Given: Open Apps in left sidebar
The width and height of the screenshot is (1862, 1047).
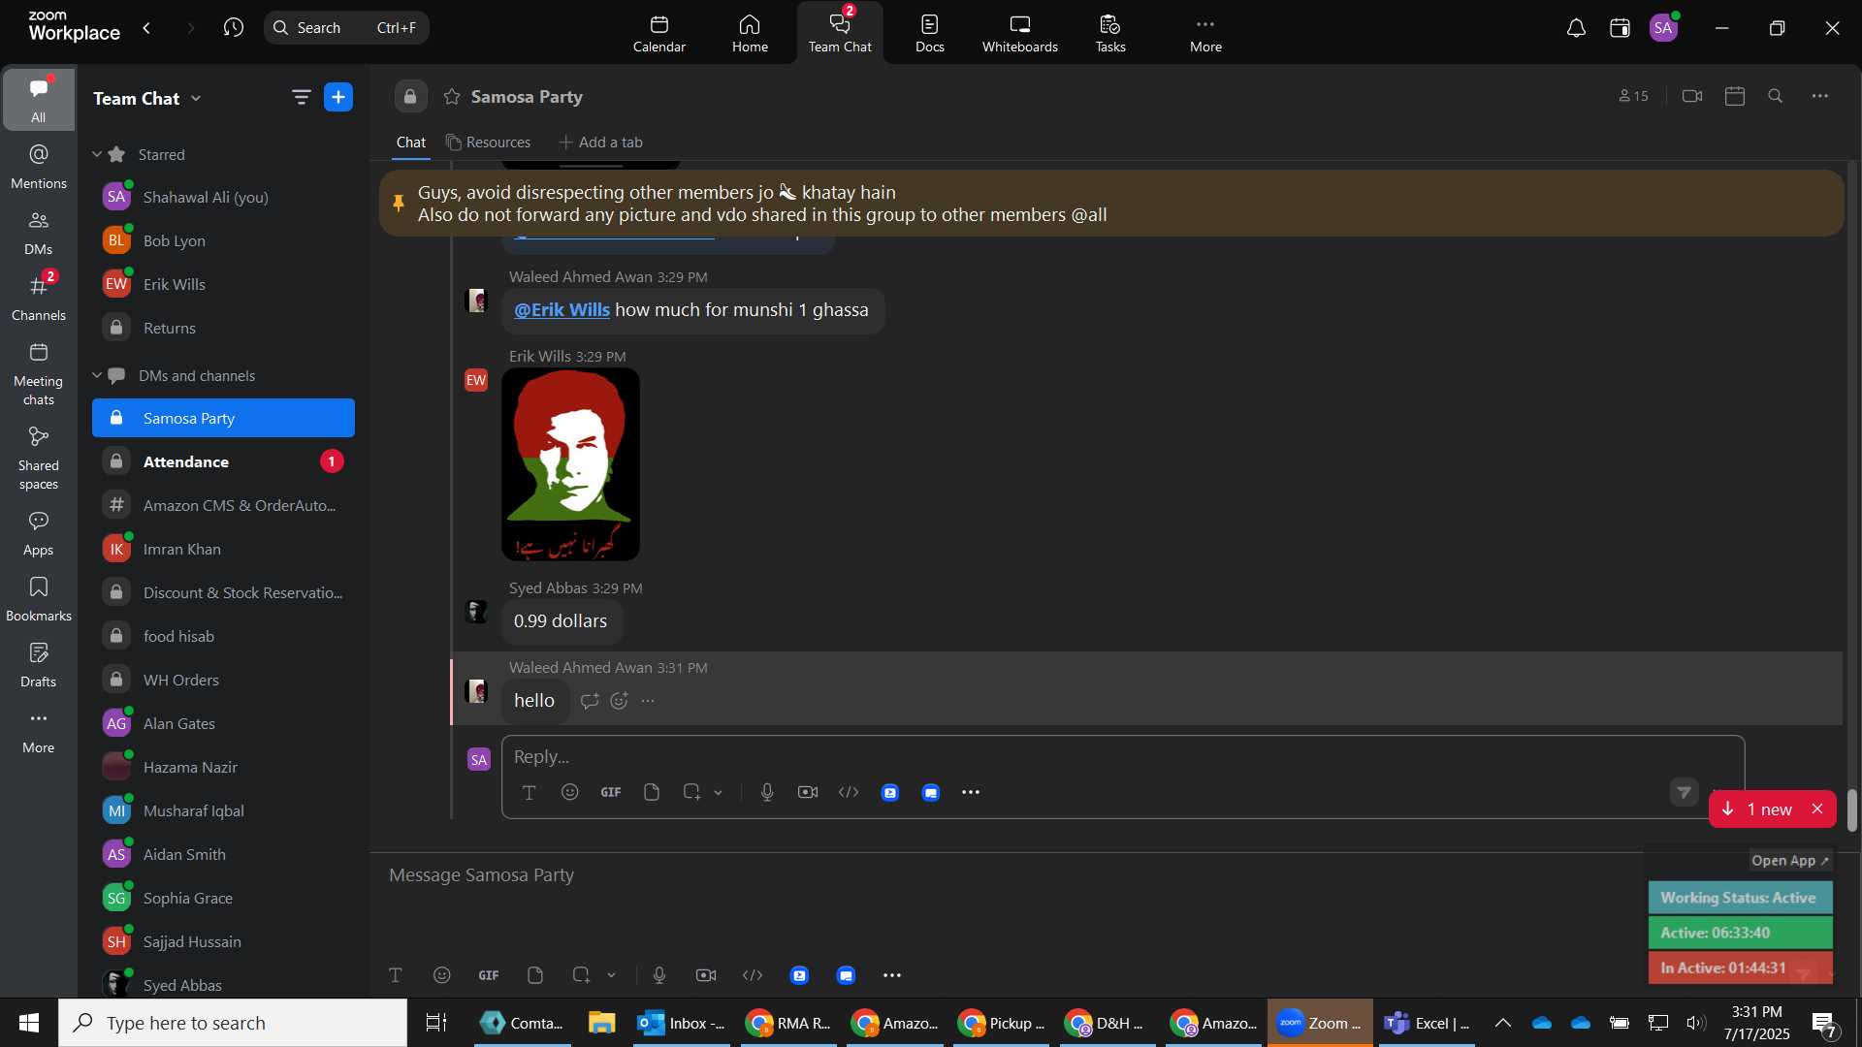Looking at the screenshot, I should click(39, 533).
